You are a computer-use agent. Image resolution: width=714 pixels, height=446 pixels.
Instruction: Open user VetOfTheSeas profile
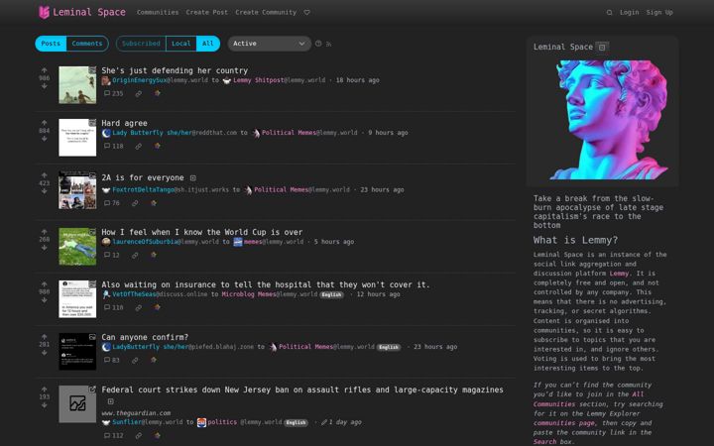[134, 294]
